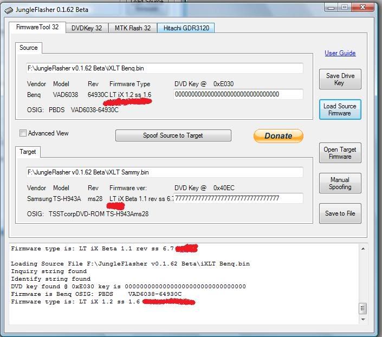
Task: Click the Manual Spoofing button
Action: [x=340, y=183]
